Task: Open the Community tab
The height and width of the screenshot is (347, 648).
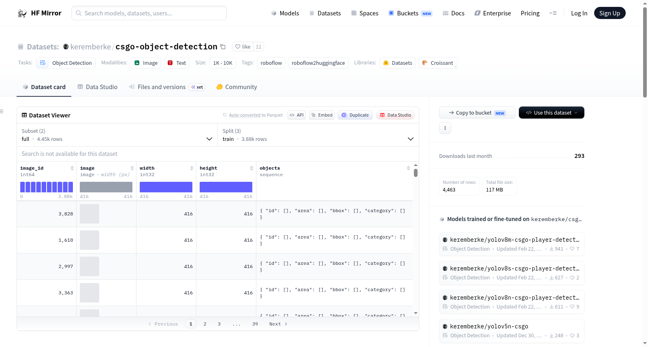Action: pos(237,87)
